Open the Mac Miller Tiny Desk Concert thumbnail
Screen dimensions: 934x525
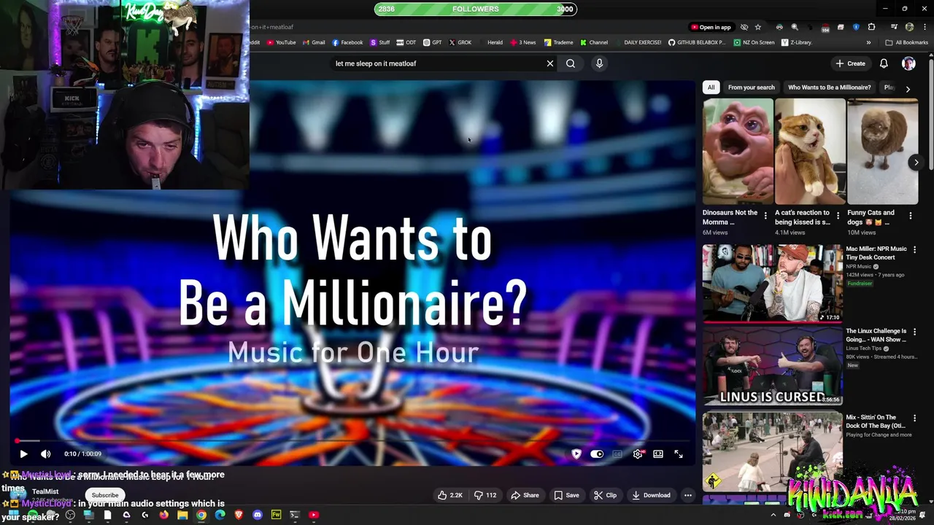point(772,283)
